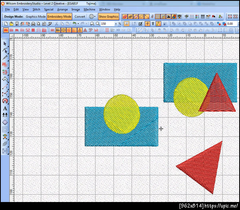Viewport: 240px width, 210px height.
Task: Create a New design document
Action: tap(6, 24)
